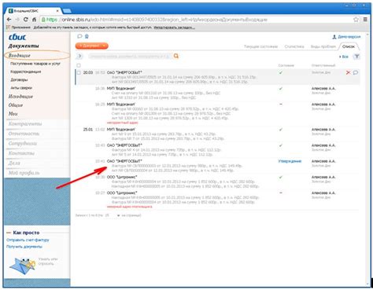Open Исходящие in the sidebar
Image resolution: width=373 pixels, height=290 pixels.
pos(20,97)
